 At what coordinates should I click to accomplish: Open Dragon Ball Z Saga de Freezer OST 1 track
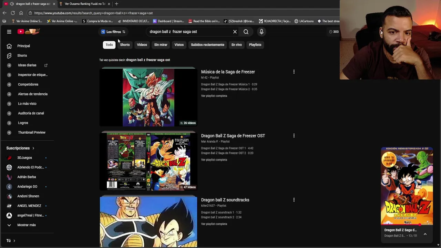227,148
